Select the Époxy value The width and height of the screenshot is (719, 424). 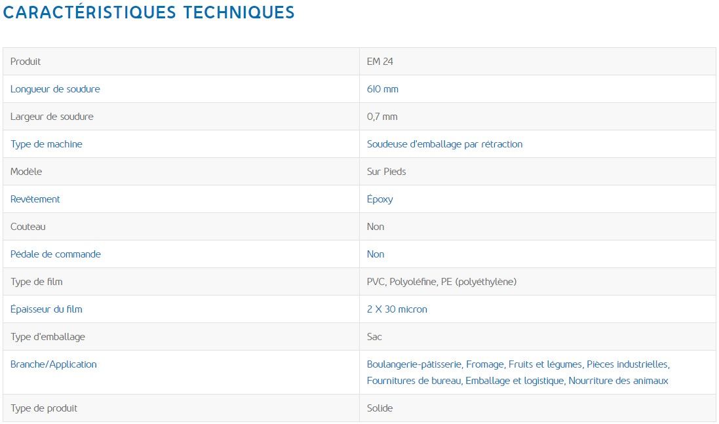point(379,199)
